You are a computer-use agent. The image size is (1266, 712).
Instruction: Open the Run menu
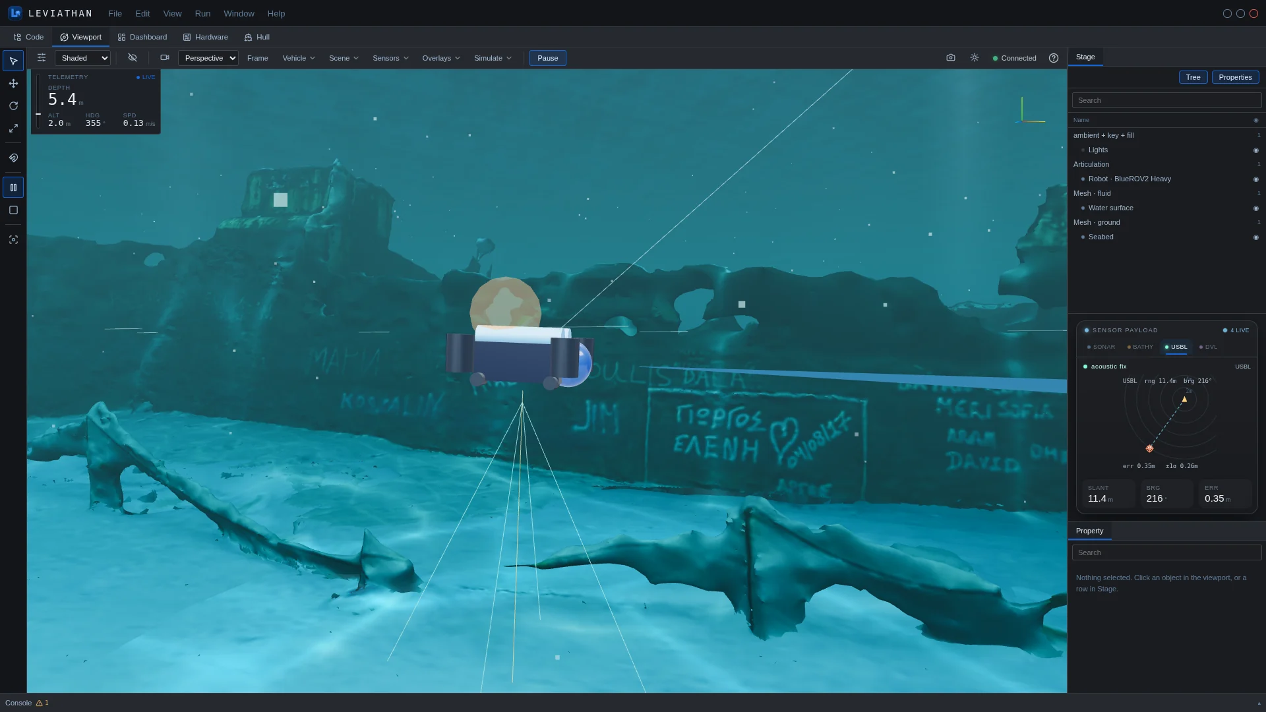(202, 13)
